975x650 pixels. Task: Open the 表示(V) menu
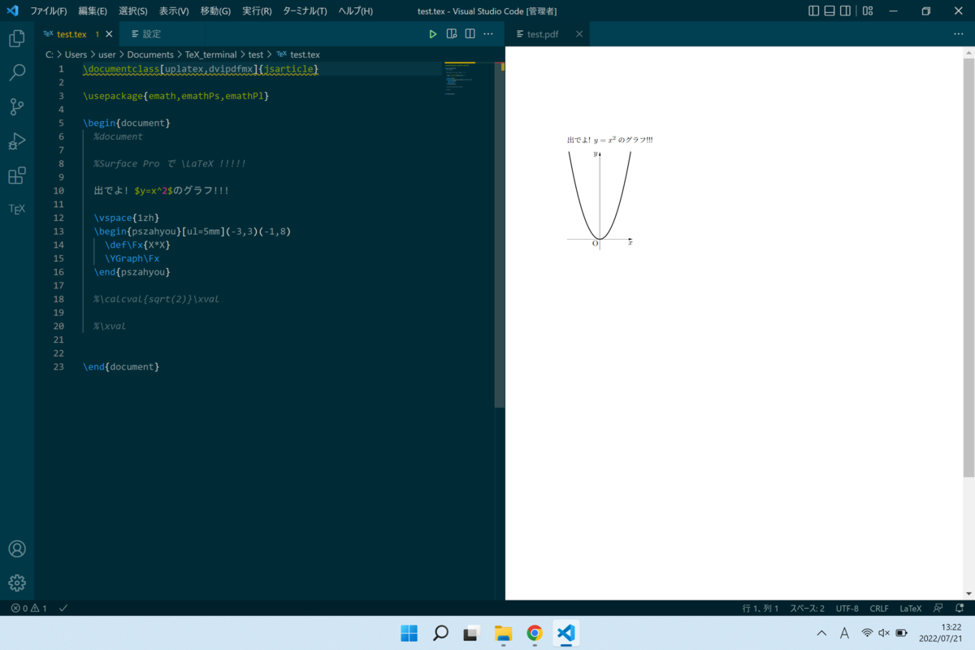click(174, 11)
